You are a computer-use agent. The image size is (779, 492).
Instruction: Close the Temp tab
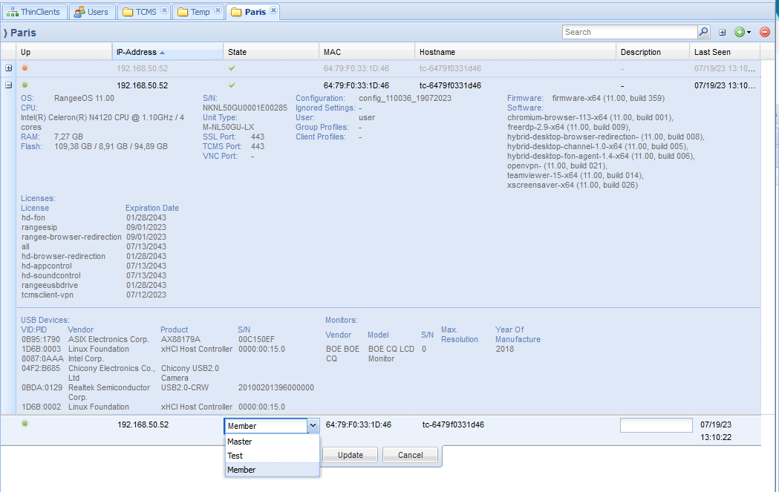pos(218,10)
